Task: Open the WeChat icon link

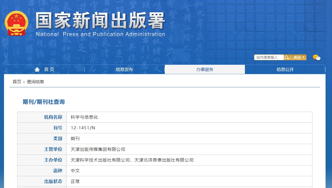Action: coord(316,58)
